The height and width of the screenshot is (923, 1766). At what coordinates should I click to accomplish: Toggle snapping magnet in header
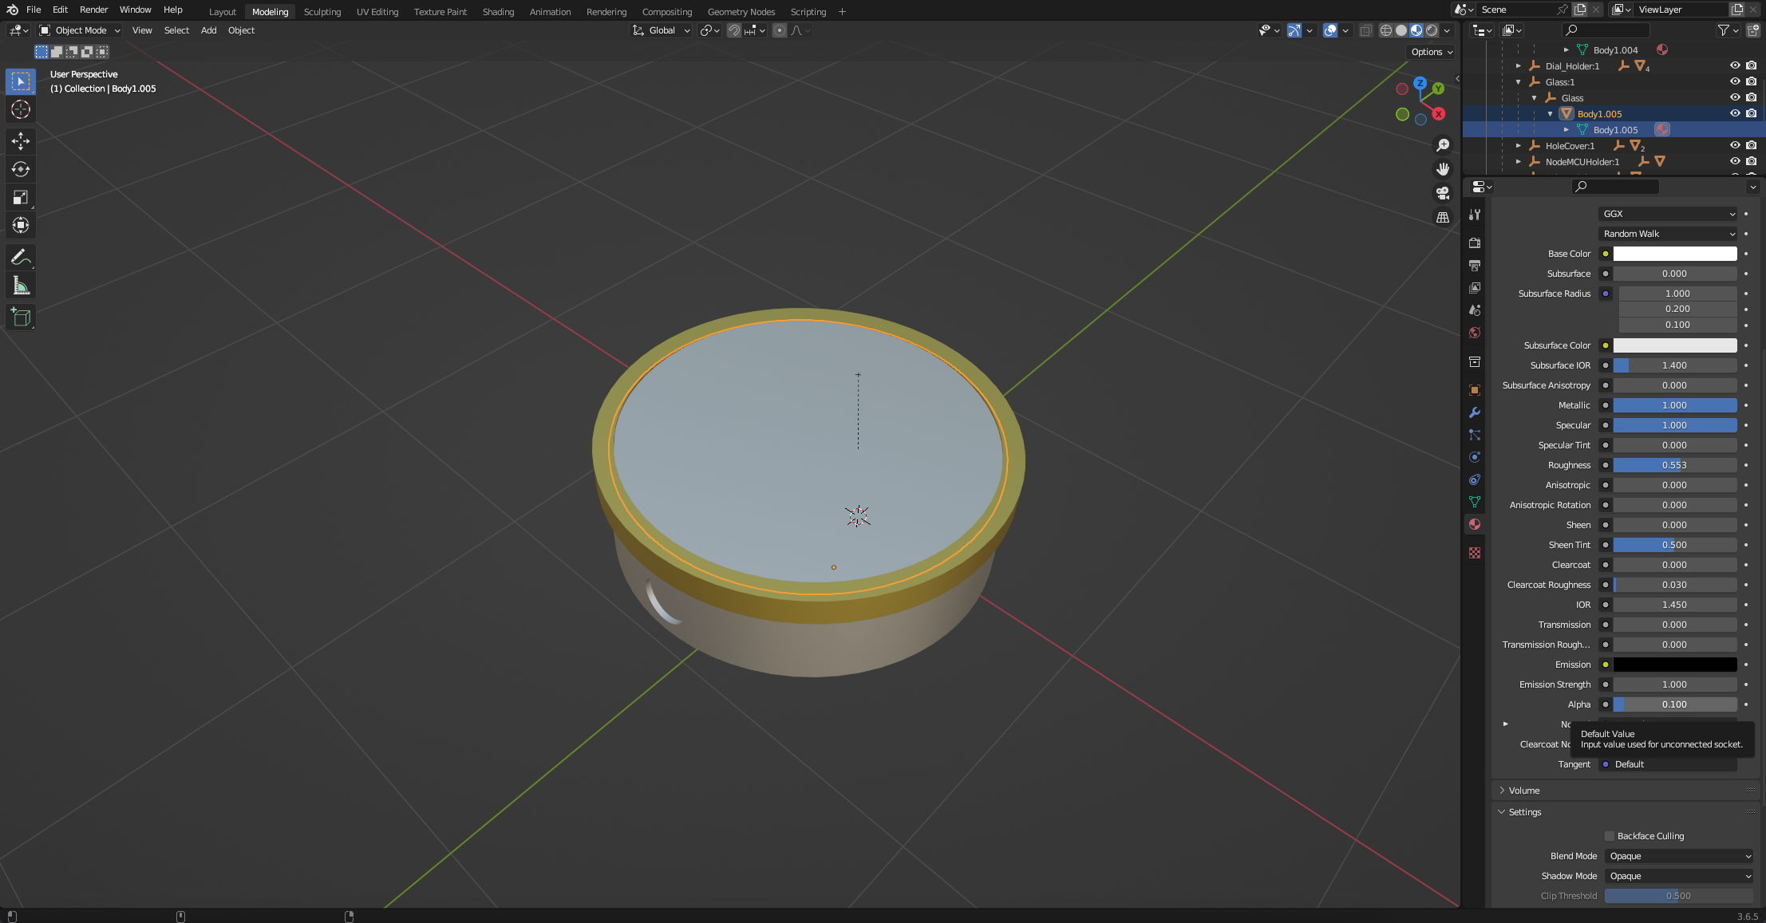(x=734, y=30)
